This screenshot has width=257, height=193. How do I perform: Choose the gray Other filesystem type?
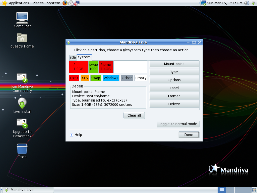pos(127,78)
